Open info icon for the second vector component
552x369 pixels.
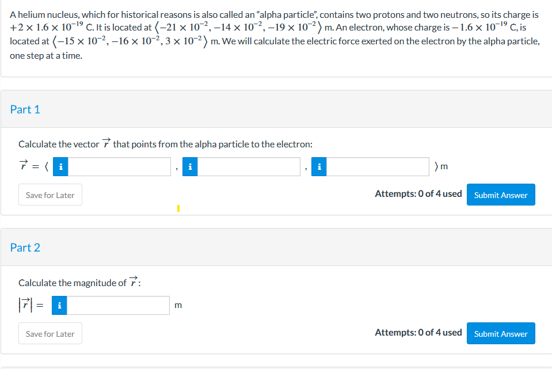coord(189,166)
